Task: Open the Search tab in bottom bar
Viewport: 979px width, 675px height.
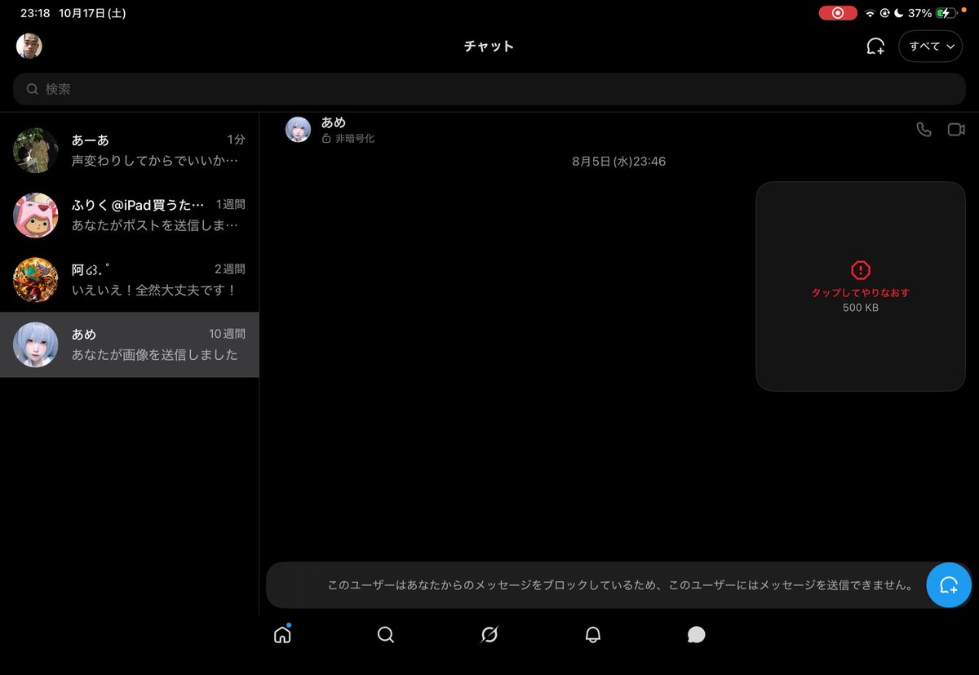Action: (x=386, y=634)
